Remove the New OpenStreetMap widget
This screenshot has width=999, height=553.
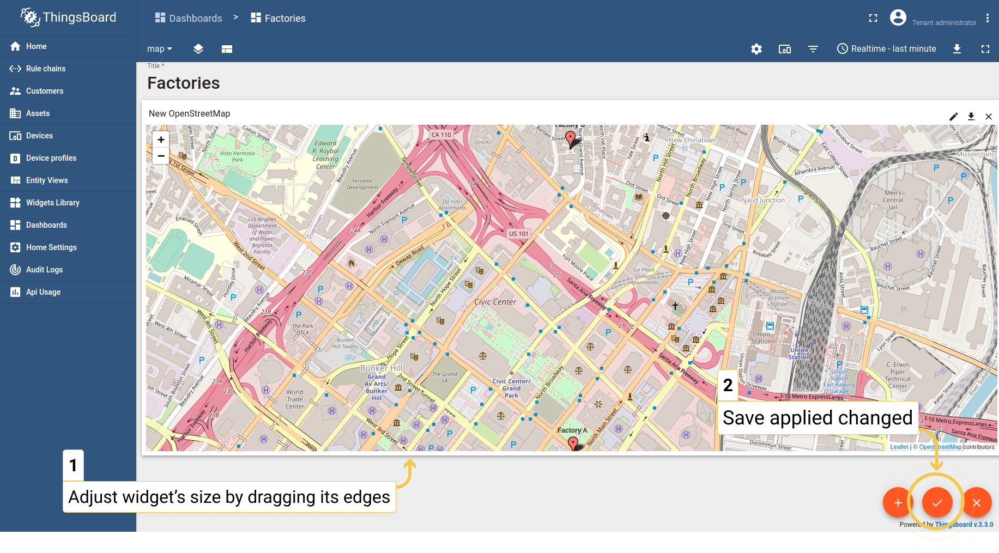click(x=989, y=117)
